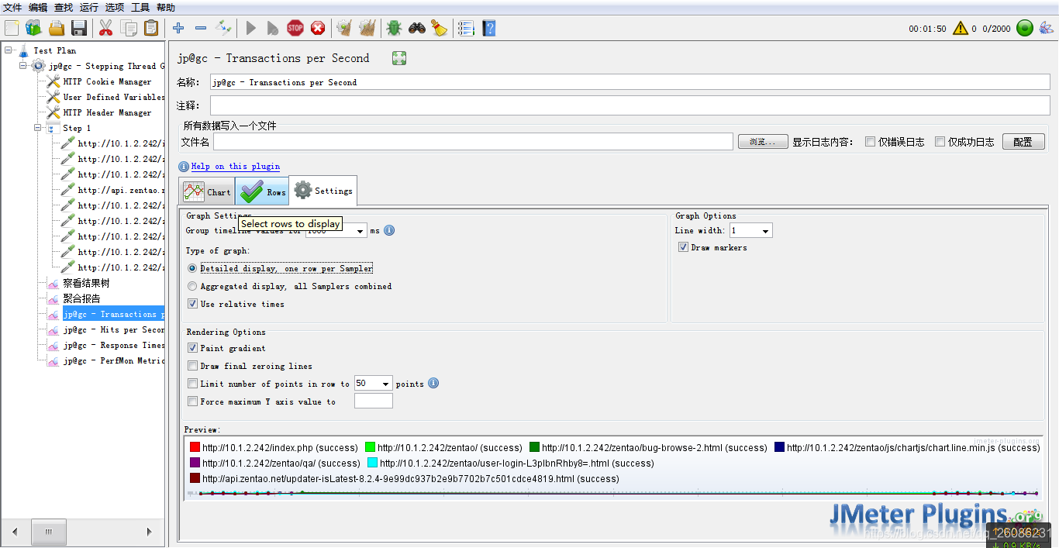Collapse all nodes with the minus icon

pyautogui.click(x=201, y=28)
